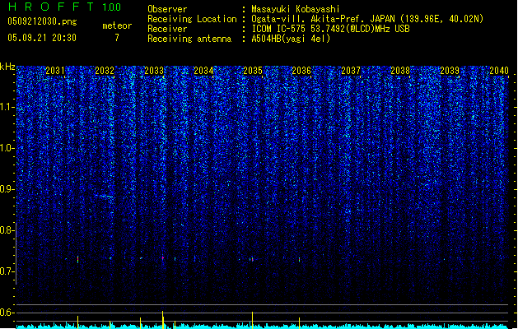Click the Observer field label
Screen dimensions: 518x329
pos(167,9)
